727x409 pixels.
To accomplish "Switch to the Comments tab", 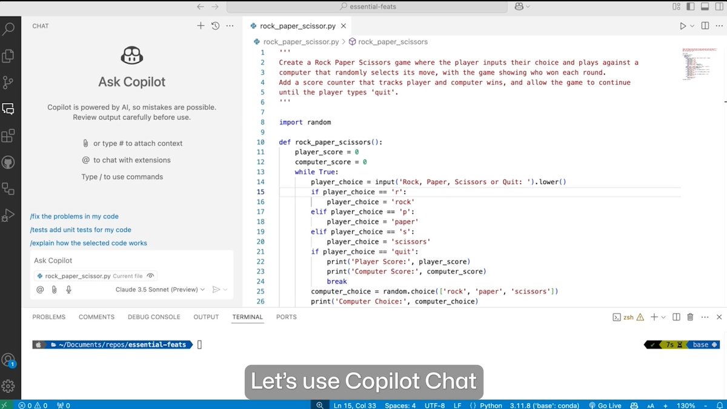I will (x=96, y=317).
